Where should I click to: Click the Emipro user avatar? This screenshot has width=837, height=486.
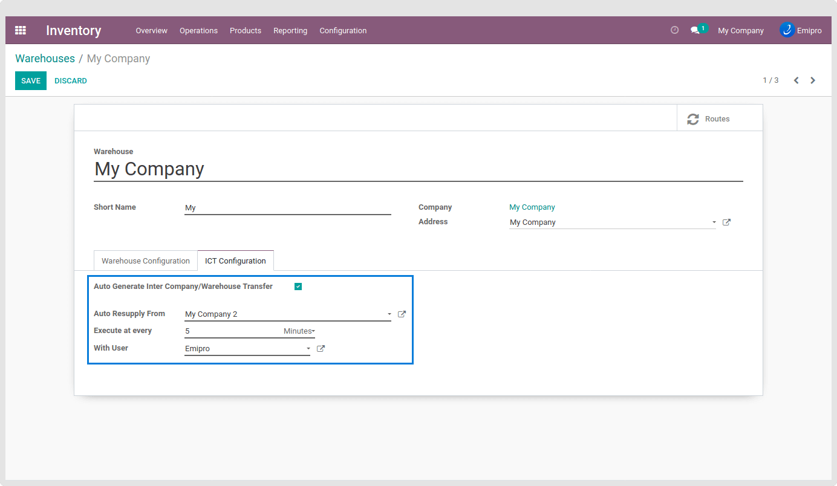click(x=787, y=30)
